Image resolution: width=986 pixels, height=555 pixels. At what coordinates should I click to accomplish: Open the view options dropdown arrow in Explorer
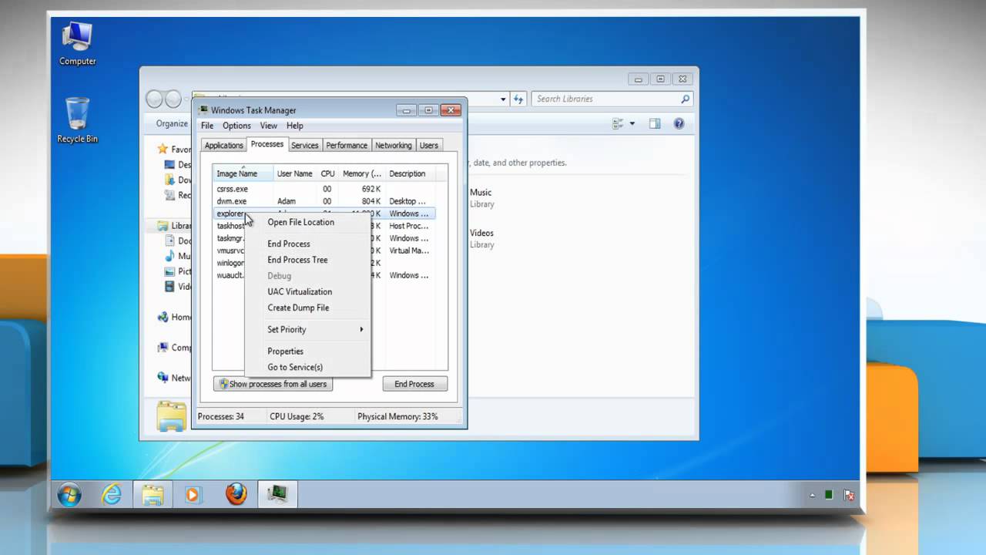(632, 123)
